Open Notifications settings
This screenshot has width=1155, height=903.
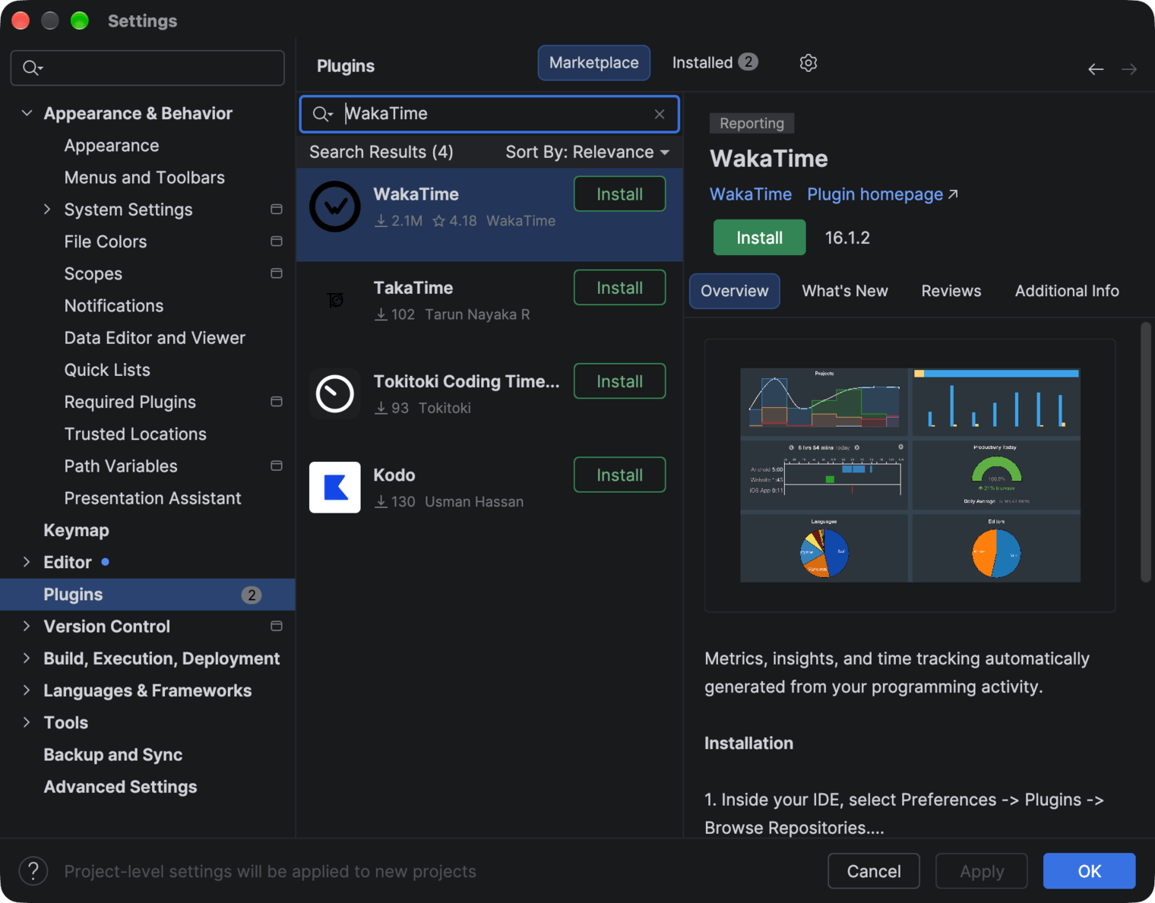114,305
